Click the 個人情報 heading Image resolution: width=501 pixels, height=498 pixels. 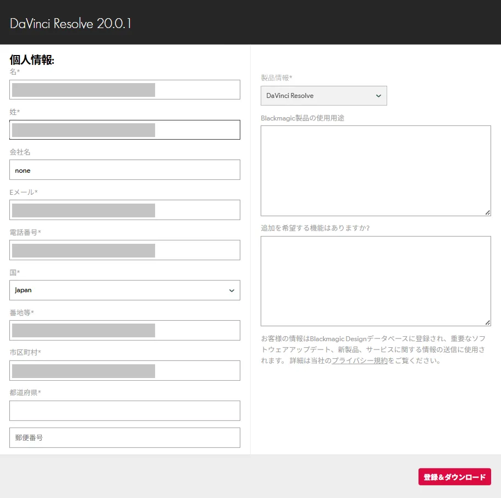pyautogui.click(x=32, y=60)
